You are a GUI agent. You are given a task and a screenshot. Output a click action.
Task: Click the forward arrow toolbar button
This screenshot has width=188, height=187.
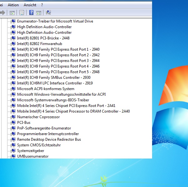point(2,13)
